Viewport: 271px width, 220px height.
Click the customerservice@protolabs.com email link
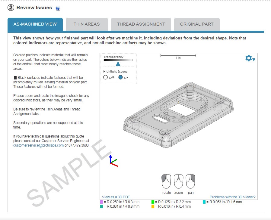point(38,145)
